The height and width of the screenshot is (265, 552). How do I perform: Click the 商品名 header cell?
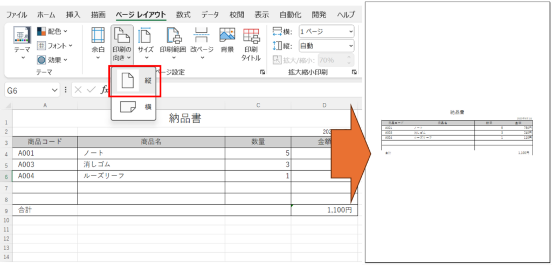click(x=151, y=142)
